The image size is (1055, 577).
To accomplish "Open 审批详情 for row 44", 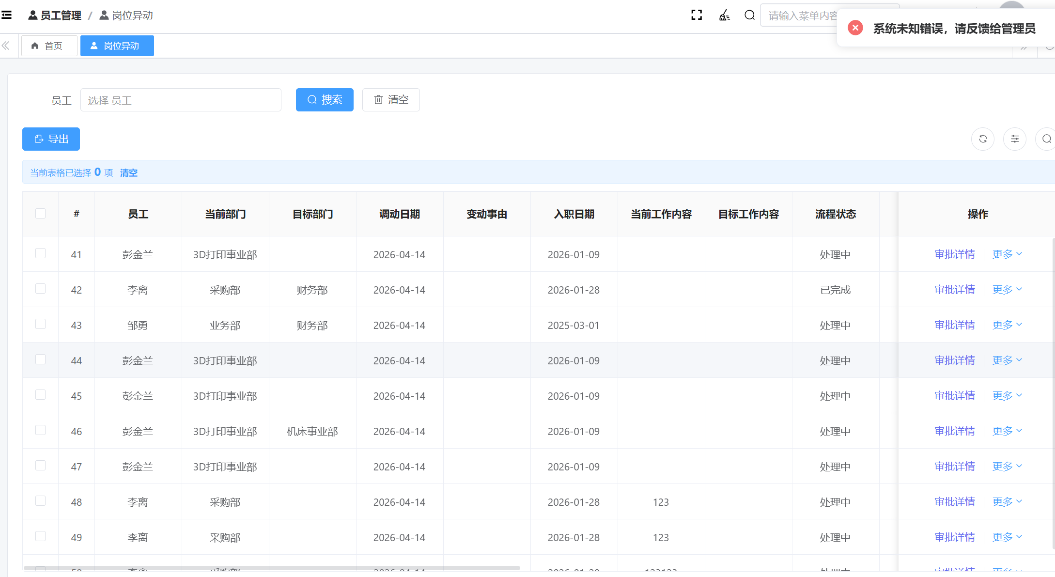I will click(x=955, y=360).
